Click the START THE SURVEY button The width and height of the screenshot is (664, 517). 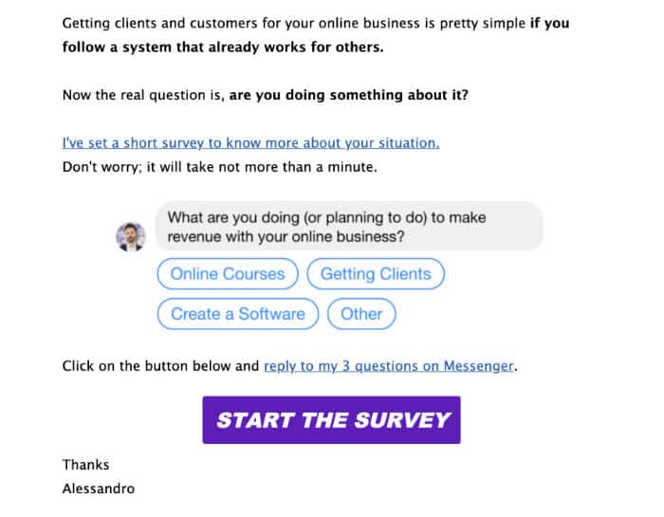click(x=332, y=420)
